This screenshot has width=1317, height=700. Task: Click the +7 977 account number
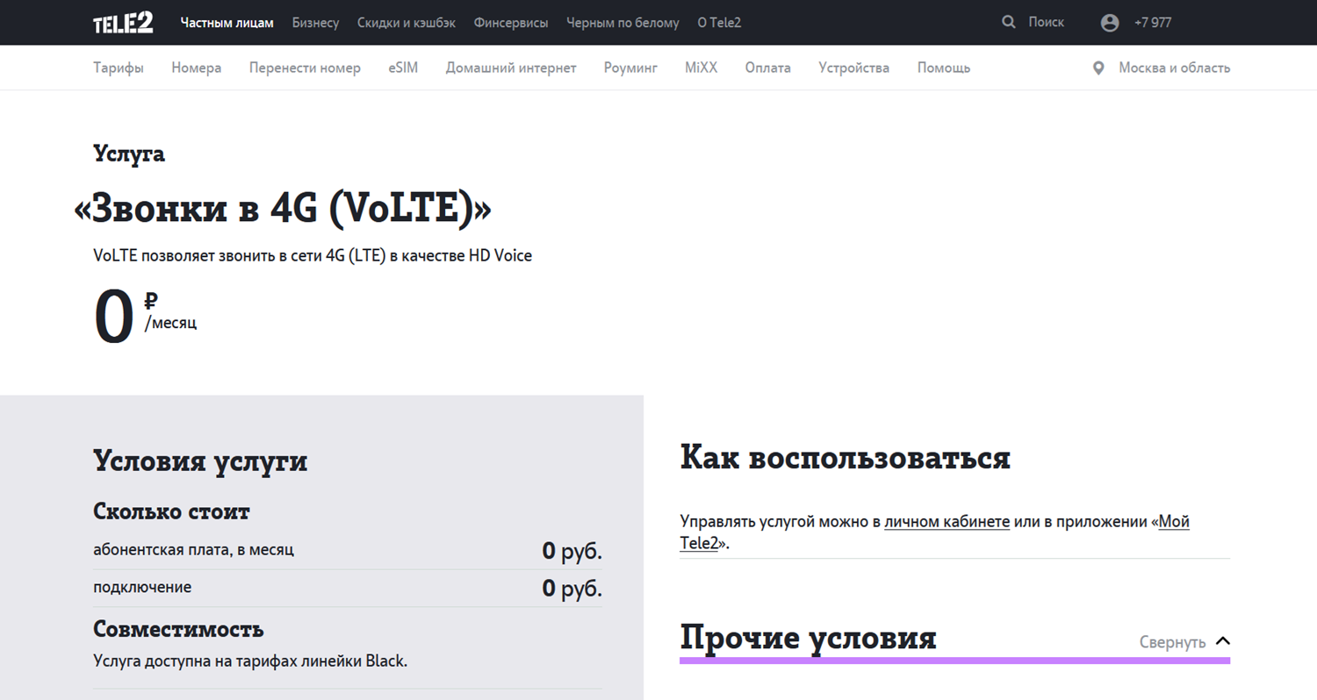click(x=1153, y=23)
